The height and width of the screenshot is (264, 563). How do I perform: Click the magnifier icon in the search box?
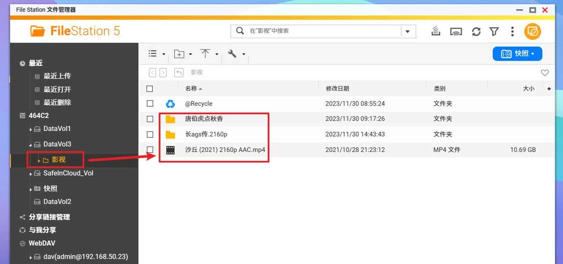[240, 31]
